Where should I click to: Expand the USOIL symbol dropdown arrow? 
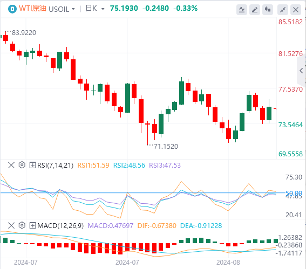pyautogui.click(x=73, y=9)
